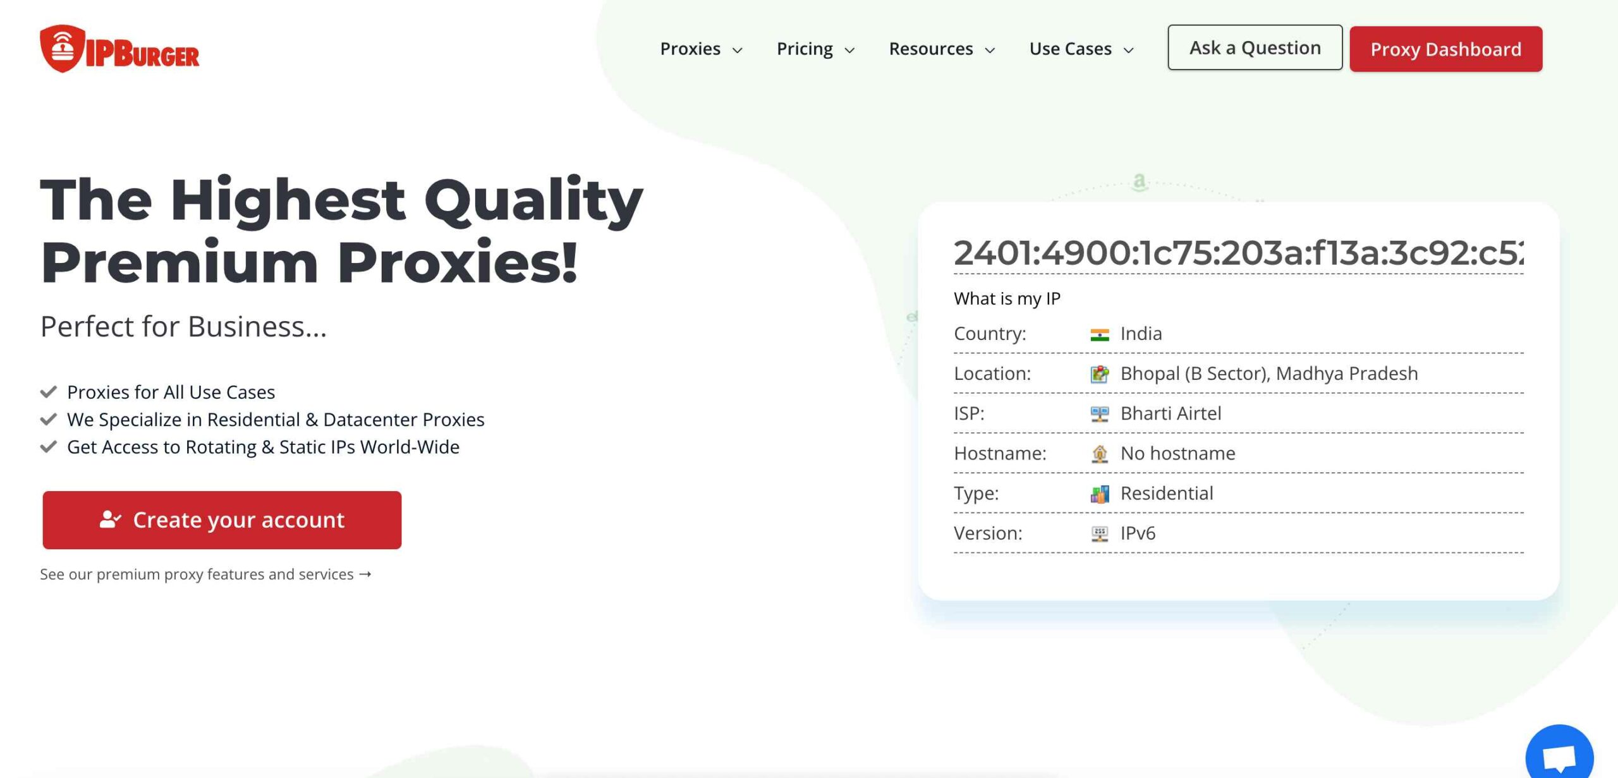Screen dimensions: 1618x778
Task: Expand the Resources chevron
Action: pyautogui.click(x=990, y=50)
